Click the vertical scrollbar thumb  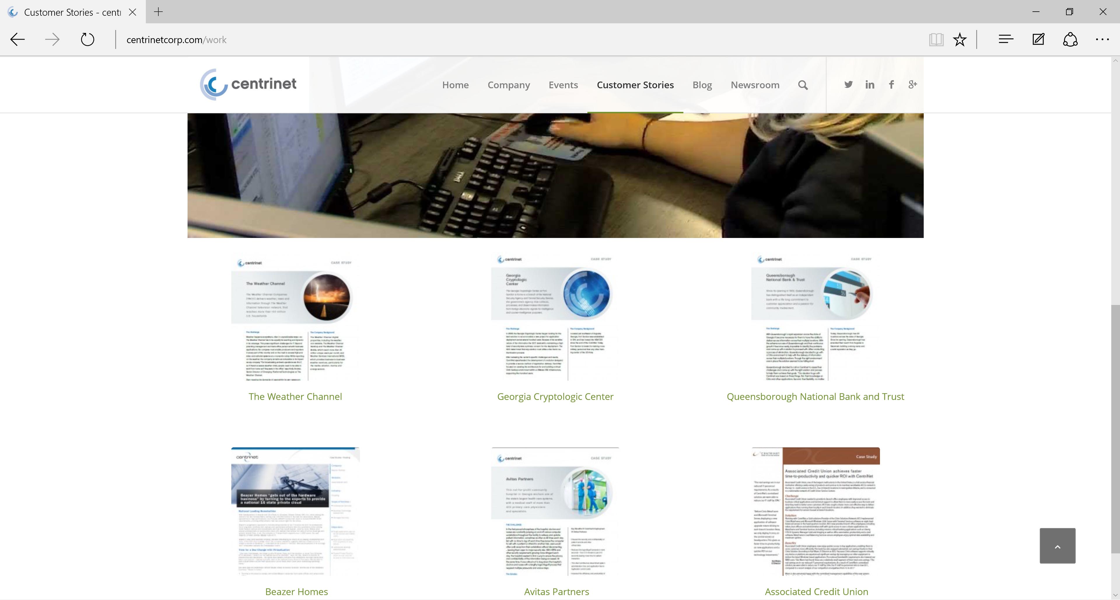tap(1115, 429)
